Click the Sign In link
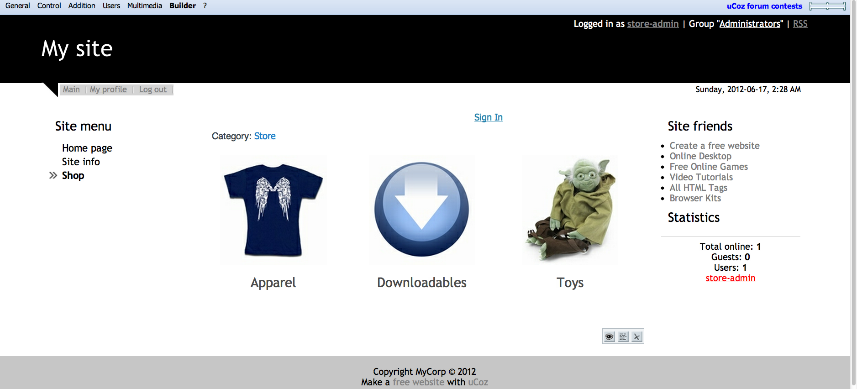857x389 pixels. (x=488, y=117)
